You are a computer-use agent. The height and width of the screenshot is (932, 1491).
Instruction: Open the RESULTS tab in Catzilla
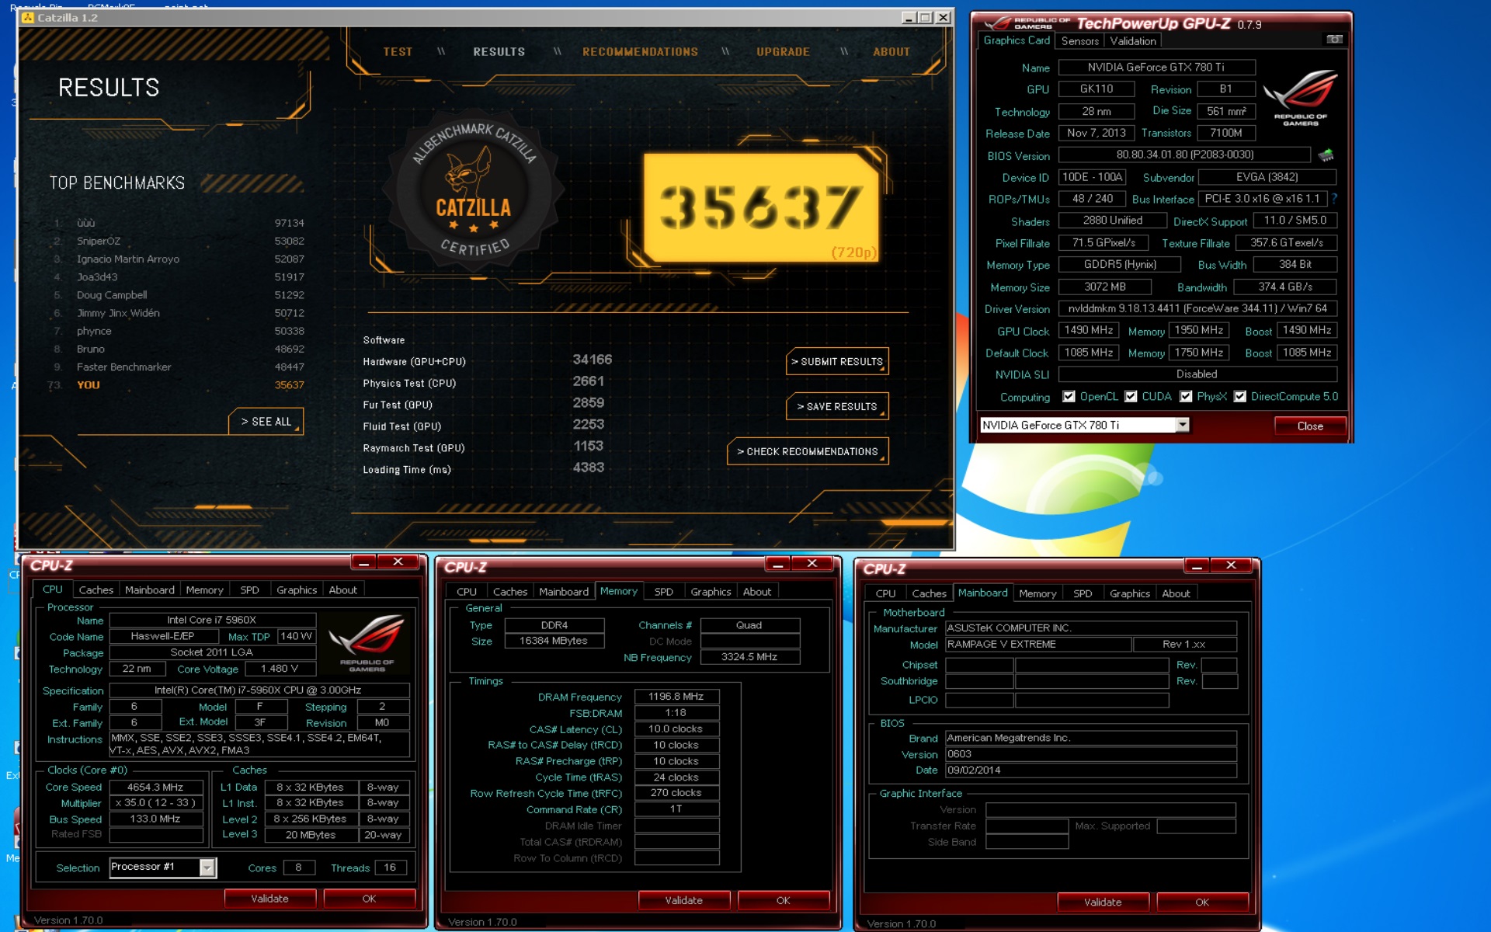point(499,52)
